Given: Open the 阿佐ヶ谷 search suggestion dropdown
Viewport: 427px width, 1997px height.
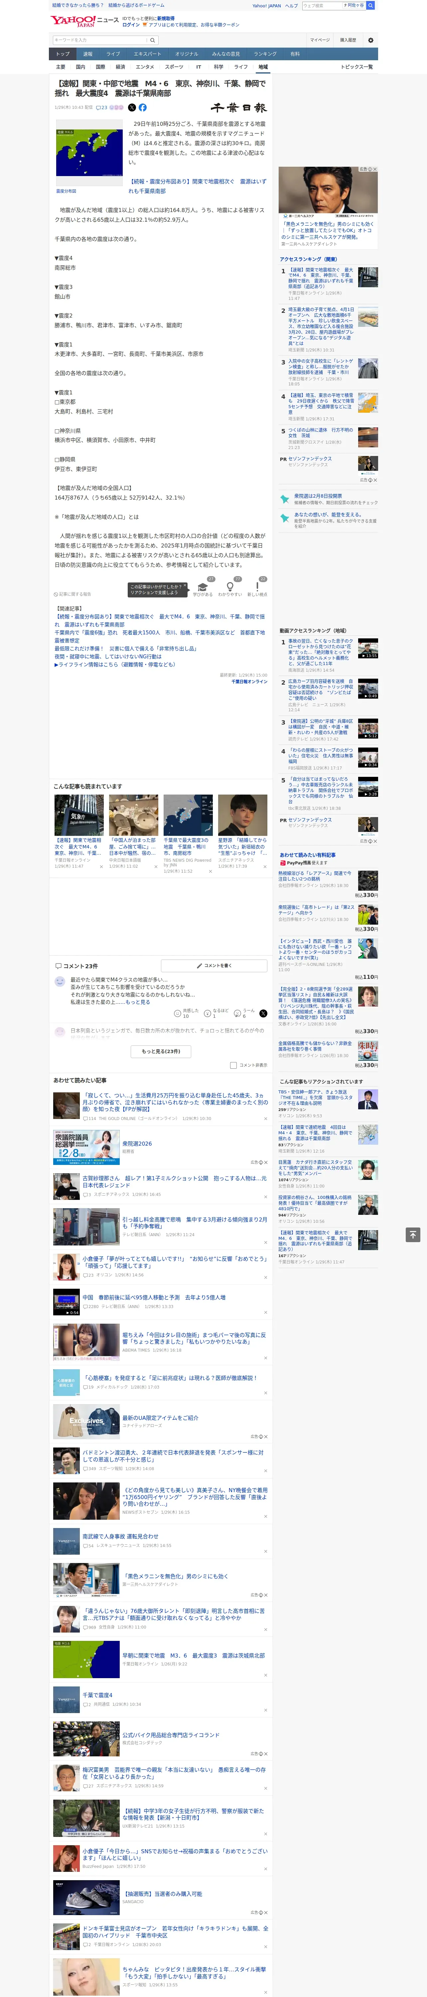Looking at the screenshot, I should (354, 5).
